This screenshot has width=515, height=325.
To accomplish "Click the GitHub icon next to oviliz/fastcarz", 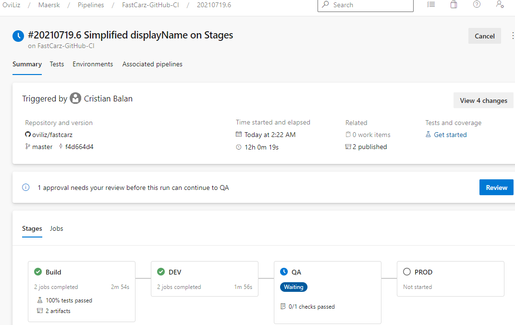I will click(x=28, y=135).
